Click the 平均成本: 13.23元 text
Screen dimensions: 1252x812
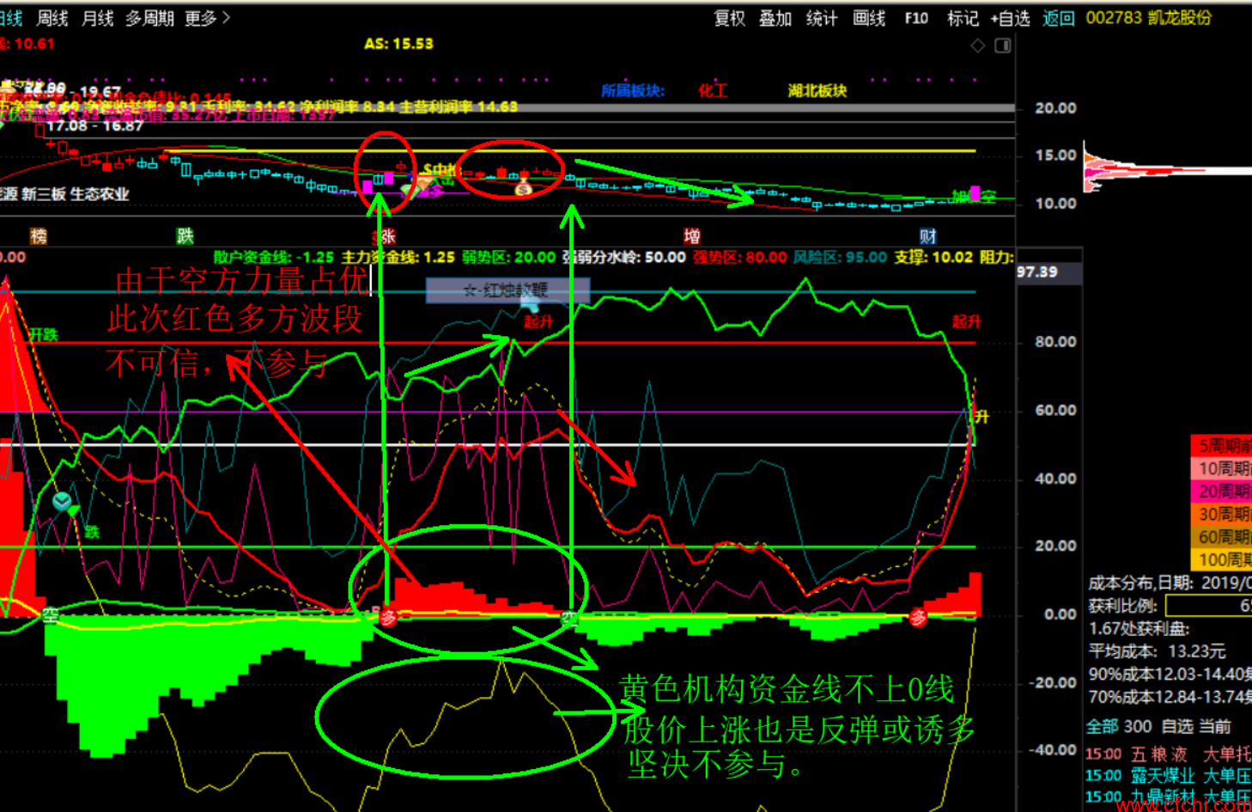click(x=1157, y=651)
